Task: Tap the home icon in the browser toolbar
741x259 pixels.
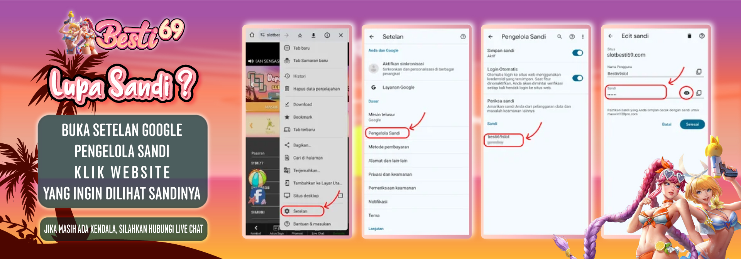Action: point(252,35)
